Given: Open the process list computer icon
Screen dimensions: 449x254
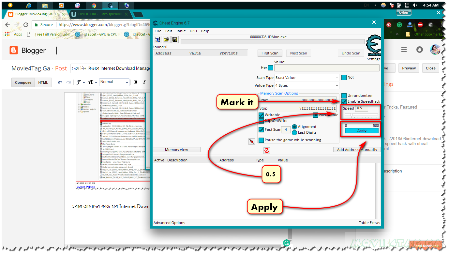Looking at the screenshot, I should pos(157,40).
